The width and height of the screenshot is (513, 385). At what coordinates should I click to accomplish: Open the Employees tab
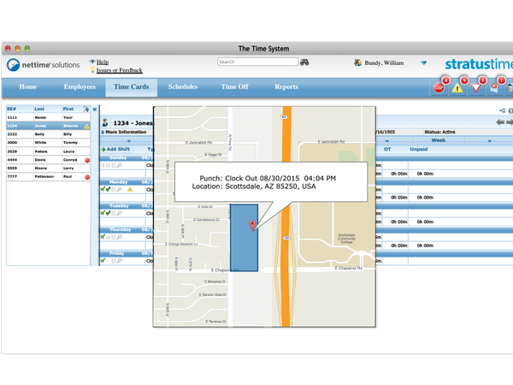tap(80, 87)
